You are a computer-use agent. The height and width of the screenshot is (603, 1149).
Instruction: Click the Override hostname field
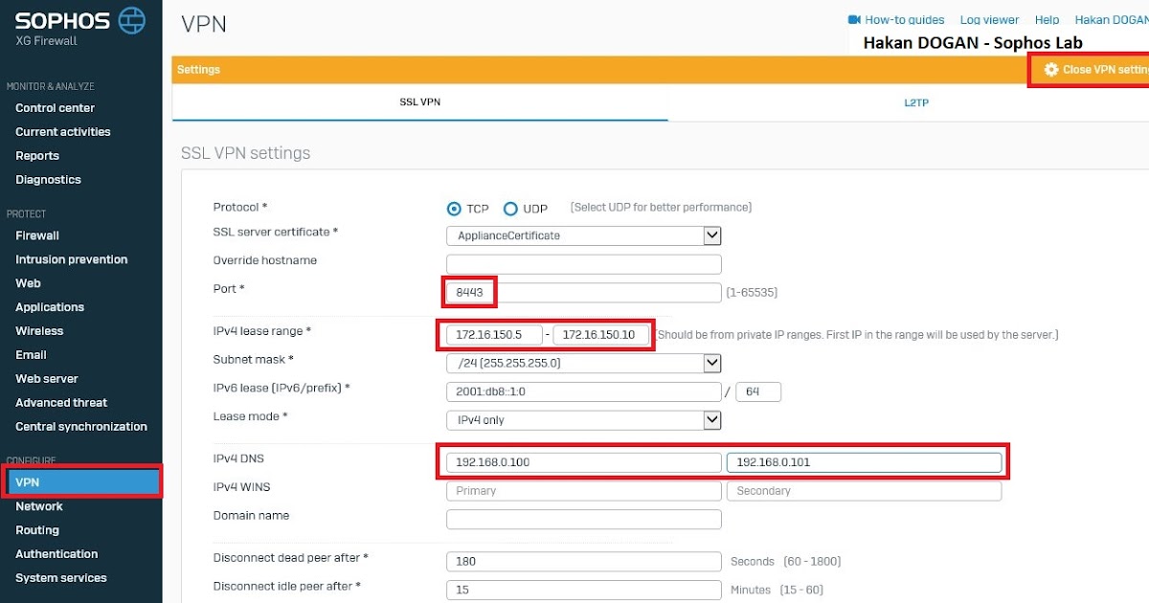pos(584,264)
